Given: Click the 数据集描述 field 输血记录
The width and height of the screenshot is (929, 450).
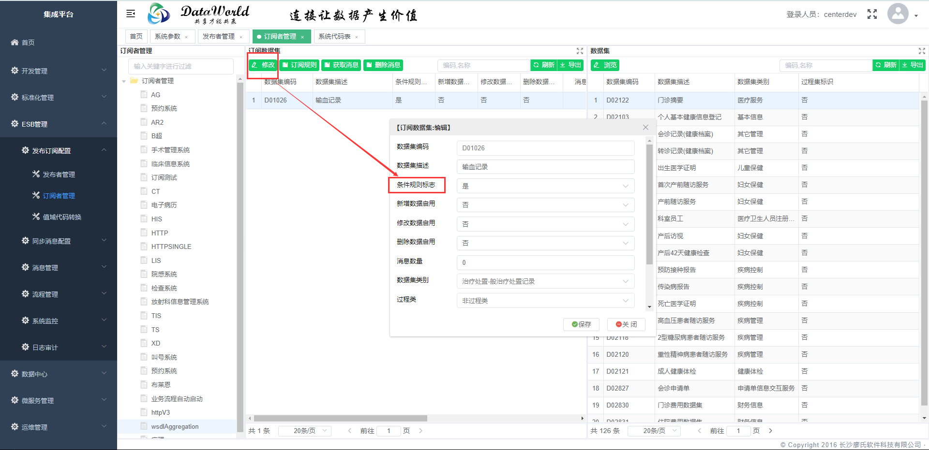Looking at the screenshot, I should [x=545, y=167].
